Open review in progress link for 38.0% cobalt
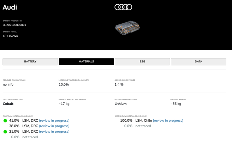 coord(54,126)
